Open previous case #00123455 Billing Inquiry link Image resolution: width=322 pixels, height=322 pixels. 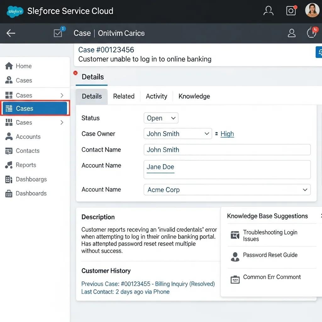(148, 284)
